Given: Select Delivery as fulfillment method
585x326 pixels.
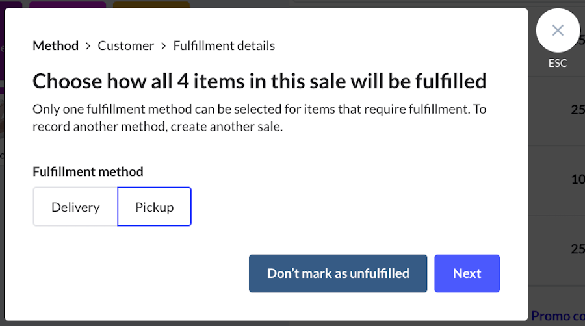Looking at the screenshot, I should coord(75,207).
